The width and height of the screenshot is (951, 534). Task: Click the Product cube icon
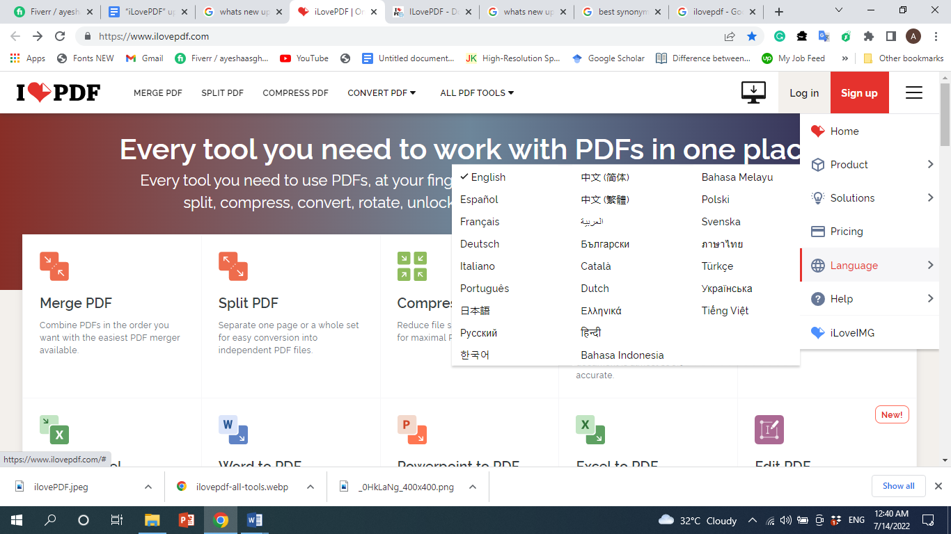pos(818,165)
